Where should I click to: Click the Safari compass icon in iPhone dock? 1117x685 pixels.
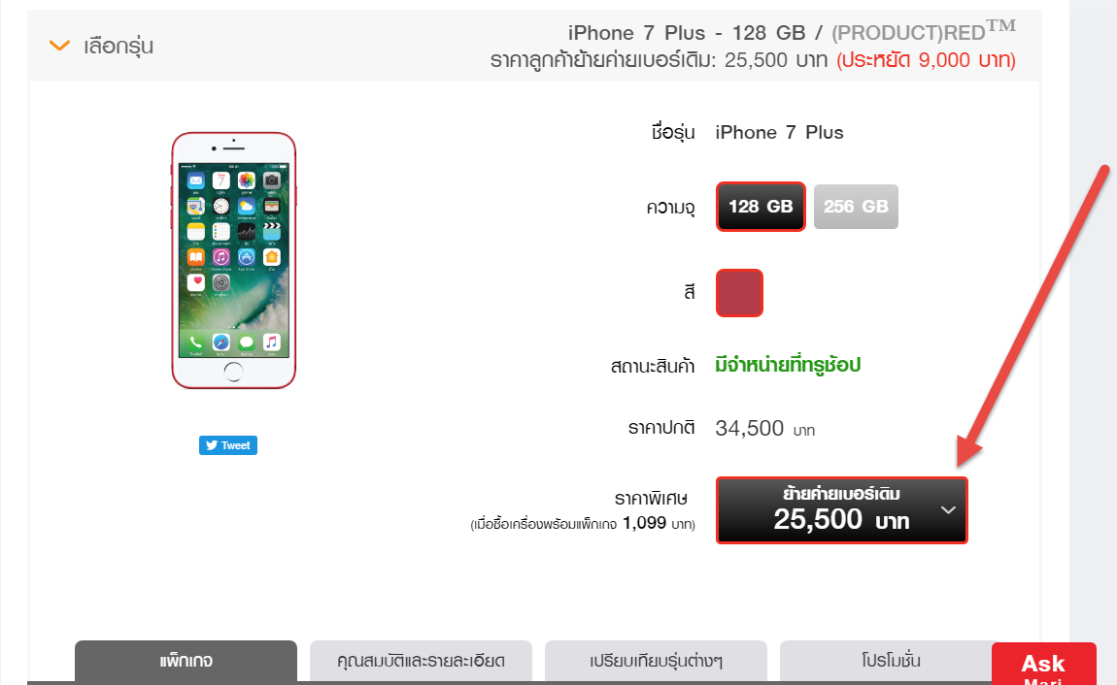point(220,342)
